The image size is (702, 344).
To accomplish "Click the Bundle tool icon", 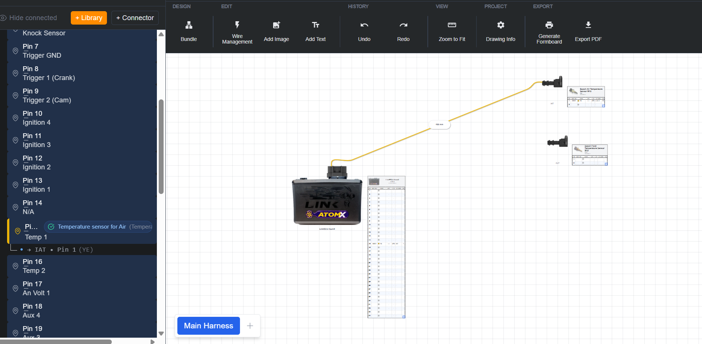I will [189, 25].
